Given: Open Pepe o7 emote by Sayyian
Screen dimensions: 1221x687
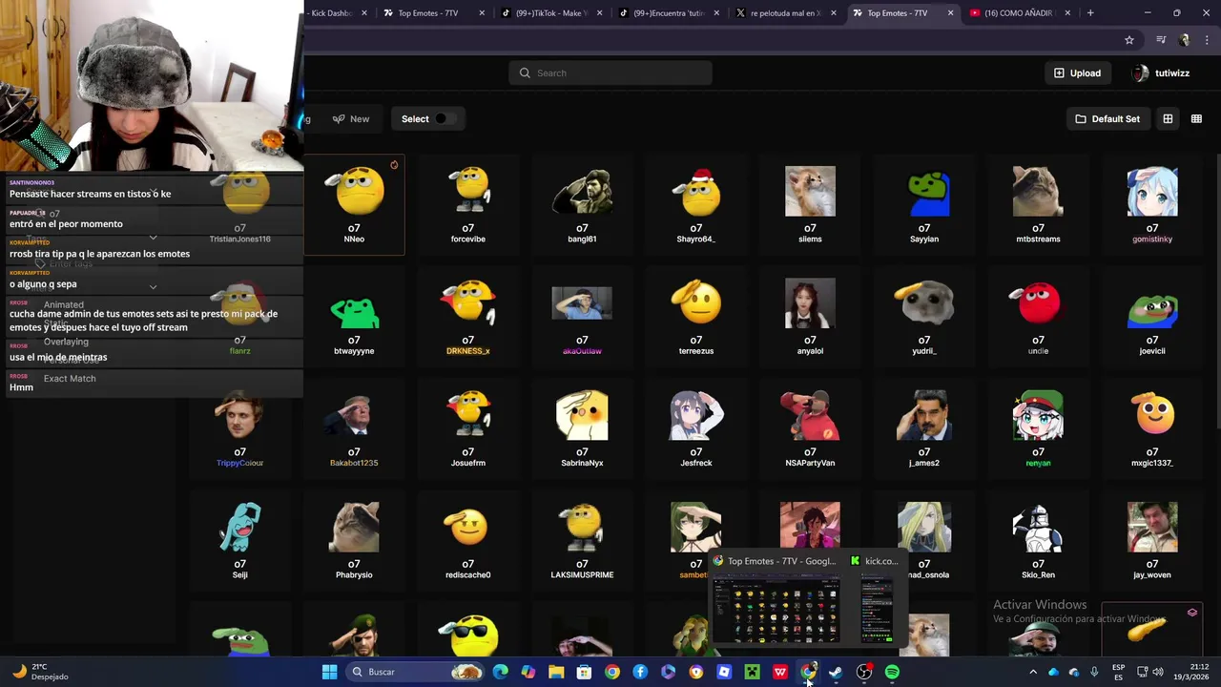Looking at the screenshot, I should pyautogui.click(x=924, y=205).
